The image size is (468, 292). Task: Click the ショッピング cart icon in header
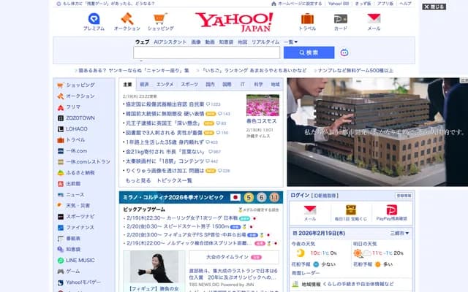click(x=160, y=19)
